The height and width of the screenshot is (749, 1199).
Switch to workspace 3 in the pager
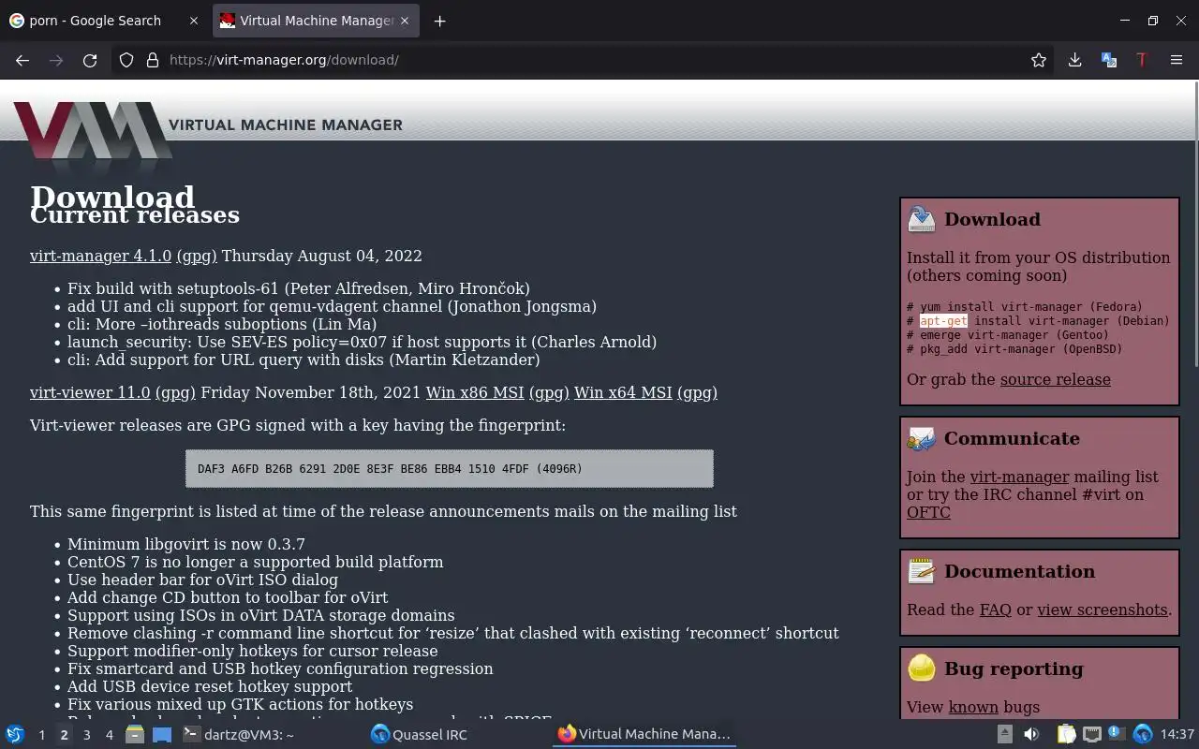click(87, 735)
